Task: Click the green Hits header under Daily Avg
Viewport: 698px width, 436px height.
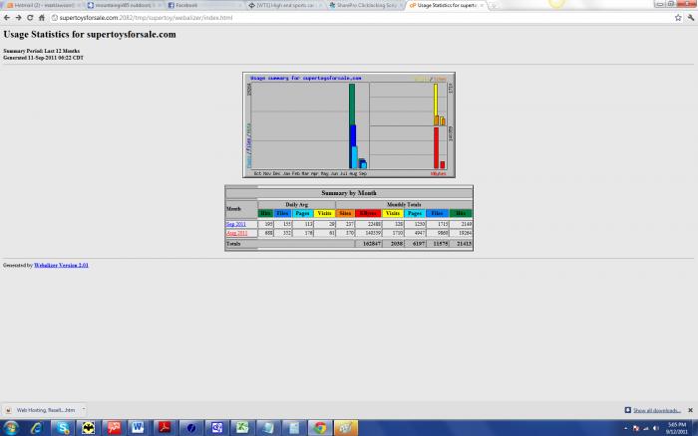Action: tap(266, 214)
